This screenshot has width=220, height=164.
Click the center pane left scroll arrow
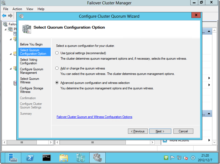57,142
